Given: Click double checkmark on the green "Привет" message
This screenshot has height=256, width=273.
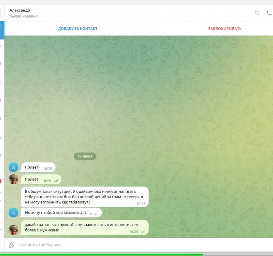Looking at the screenshot, I should tap(57, 181).
